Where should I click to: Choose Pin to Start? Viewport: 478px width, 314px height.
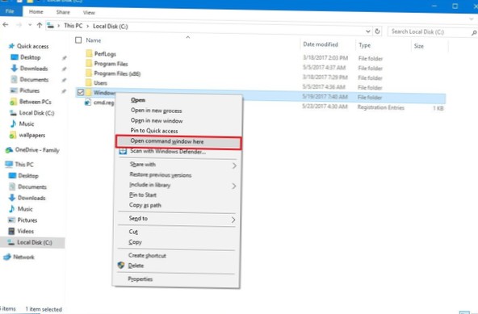[x=143, y=195]
